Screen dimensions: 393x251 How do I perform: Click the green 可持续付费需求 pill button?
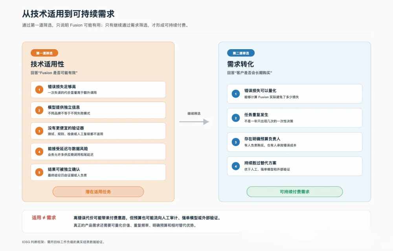(x=294, y=192)
